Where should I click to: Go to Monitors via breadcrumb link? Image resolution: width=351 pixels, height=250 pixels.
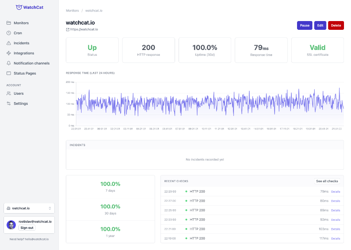pyautogui.click(x=72, y=10)
